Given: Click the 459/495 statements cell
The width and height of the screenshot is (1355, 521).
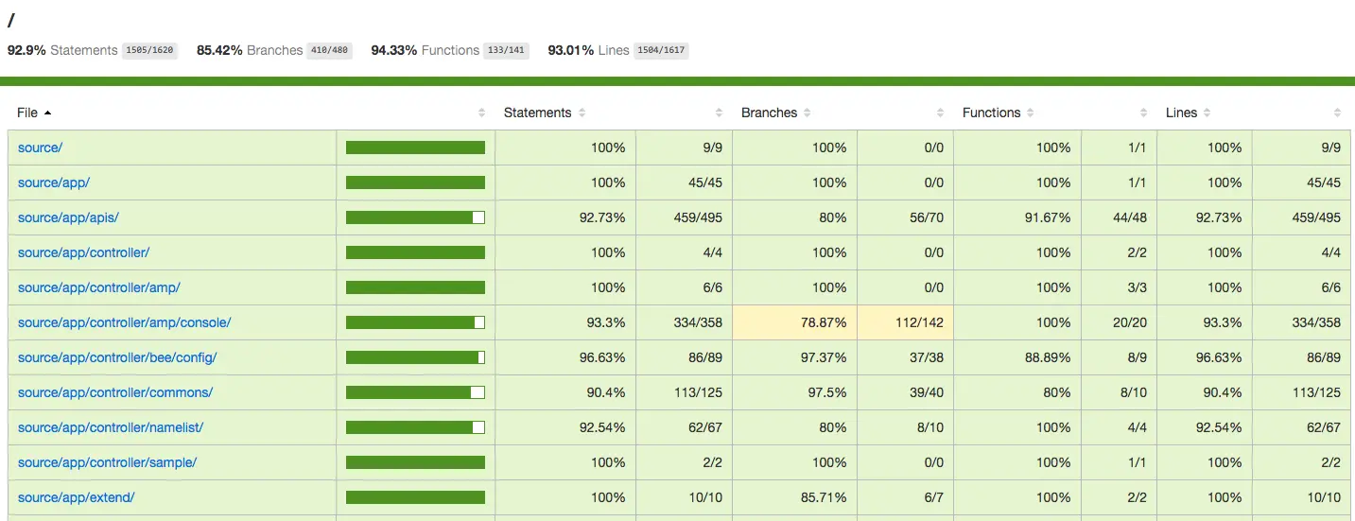Looking at the screenshot, I should click(x=684, y=217).
